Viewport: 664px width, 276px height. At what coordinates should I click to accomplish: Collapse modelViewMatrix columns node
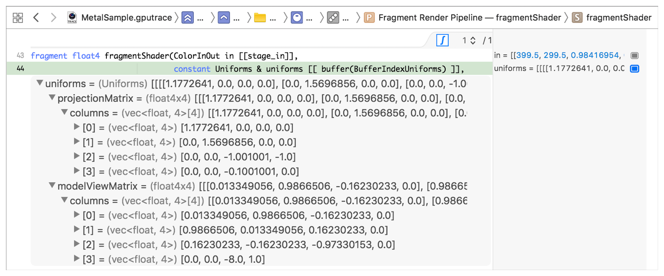tap(64, 200)
